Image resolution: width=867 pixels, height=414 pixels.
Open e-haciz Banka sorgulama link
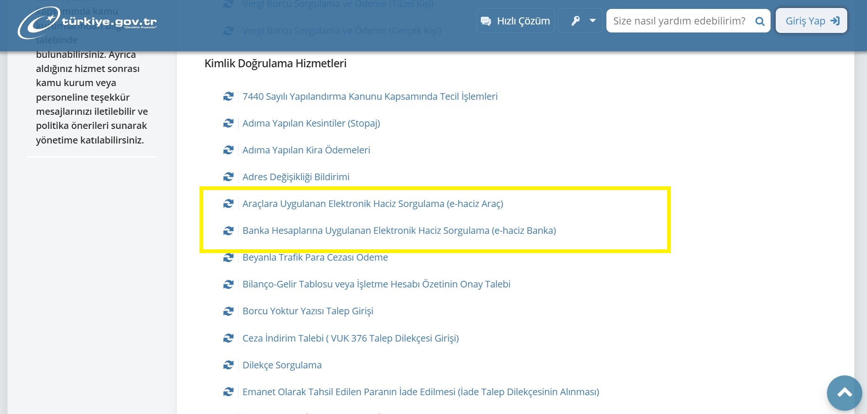(399, 231)
